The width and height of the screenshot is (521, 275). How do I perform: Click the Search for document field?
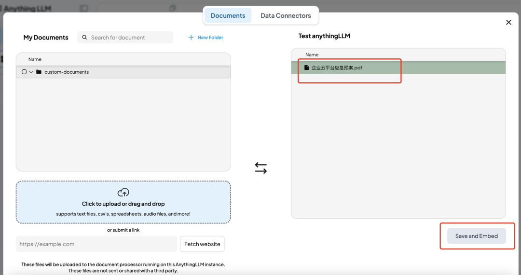(125, 38)
